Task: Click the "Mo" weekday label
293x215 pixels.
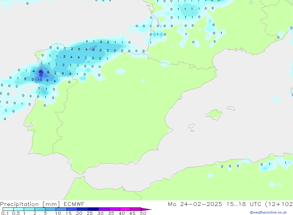Action: pyautogui.click(x=172, y=204)
